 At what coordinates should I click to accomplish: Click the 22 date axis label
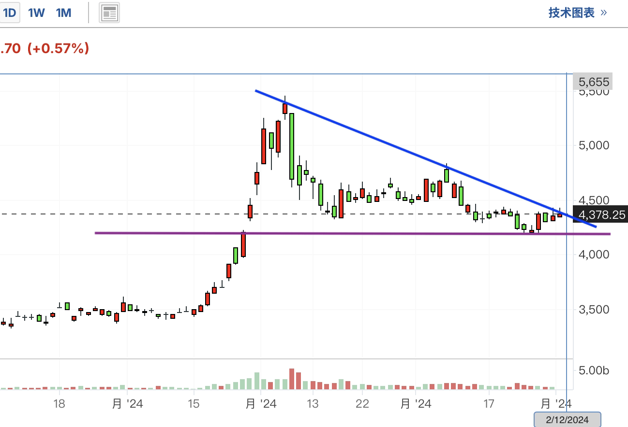click(x=362, y=403)
